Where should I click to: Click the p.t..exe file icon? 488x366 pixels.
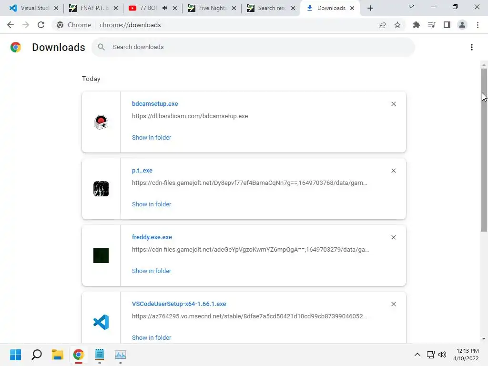(101, 189)
